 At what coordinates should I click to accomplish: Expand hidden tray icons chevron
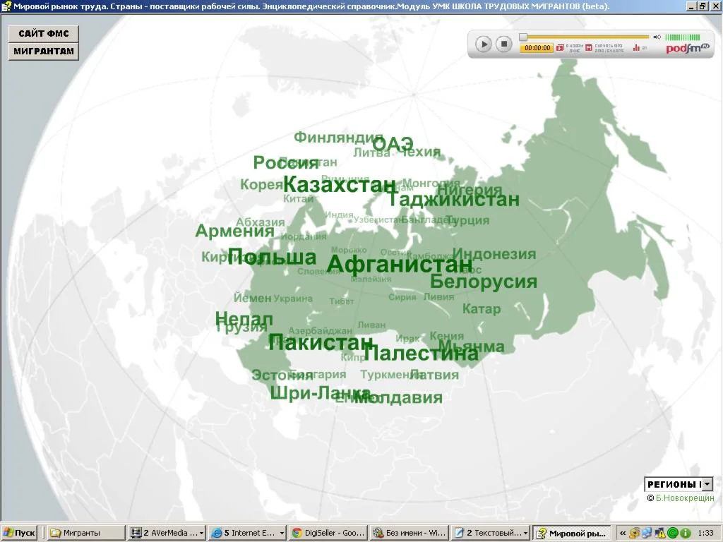[x=623, y=534]
